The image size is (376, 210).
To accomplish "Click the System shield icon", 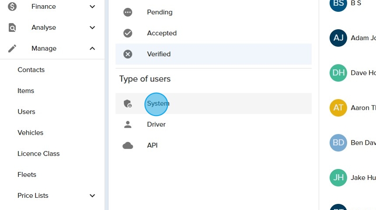I will point(128,104).
